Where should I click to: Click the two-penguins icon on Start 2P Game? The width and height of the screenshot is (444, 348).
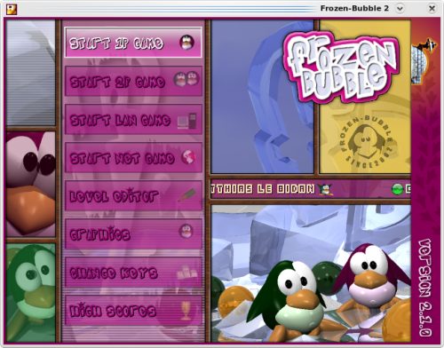[186, 79]
